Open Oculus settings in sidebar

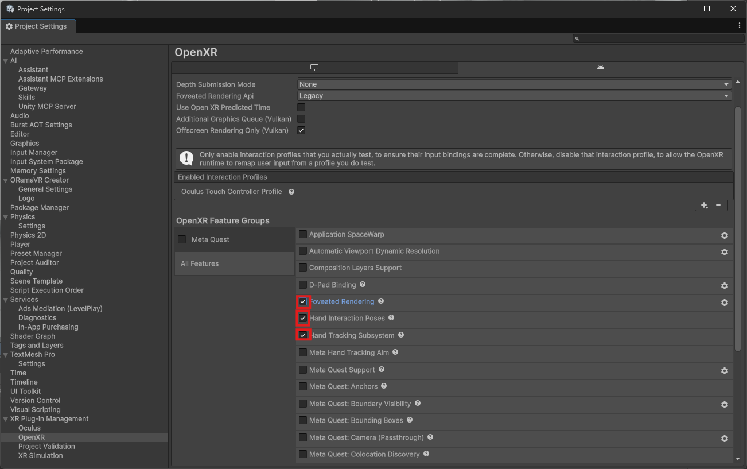pos(29,428)
